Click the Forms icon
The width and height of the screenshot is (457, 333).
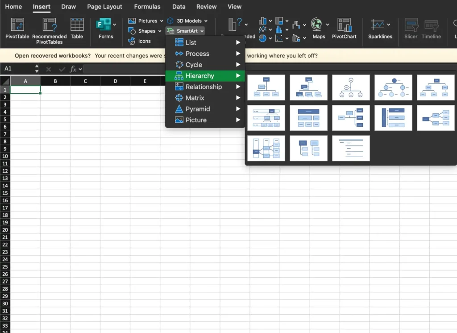104,24
